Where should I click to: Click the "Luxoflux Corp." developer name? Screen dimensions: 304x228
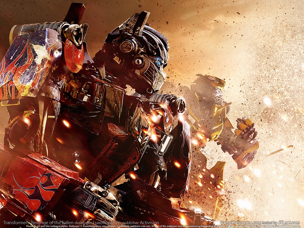(107, 223)
